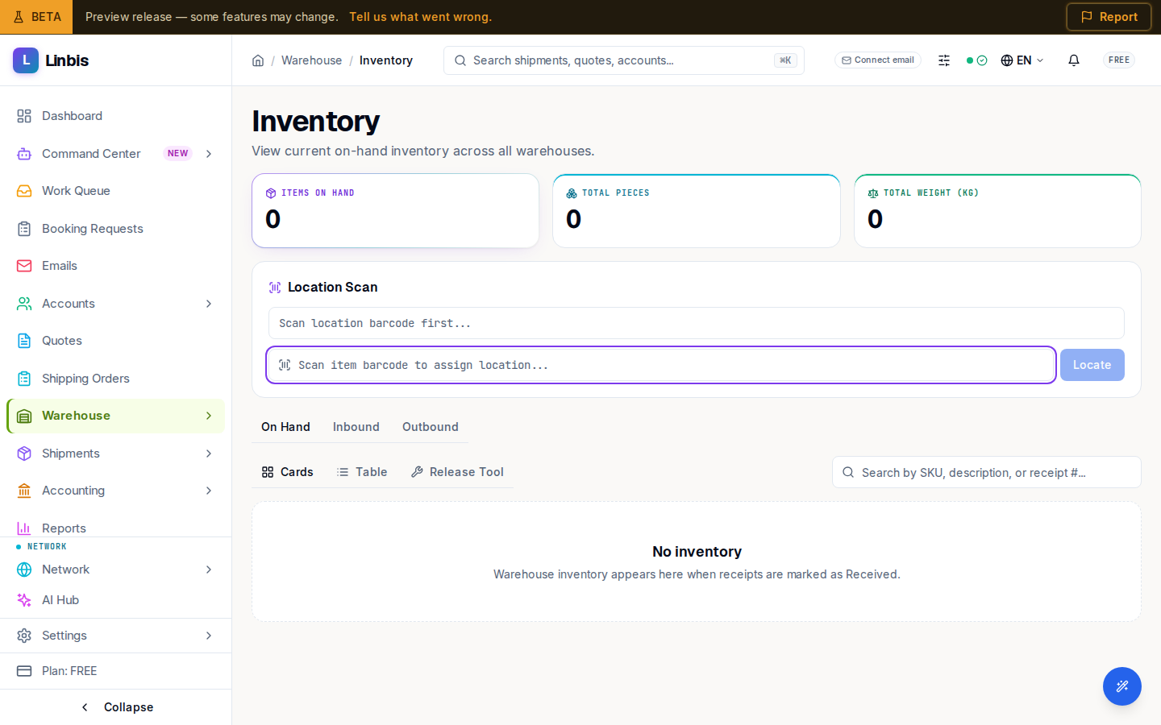Click the Location Scan barcode icon
The image size is (1161, 725).
275,288
